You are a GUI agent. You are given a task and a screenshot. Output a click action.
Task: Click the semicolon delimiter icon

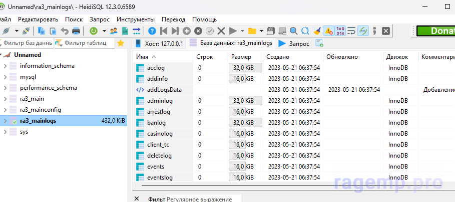pos(374,30)
